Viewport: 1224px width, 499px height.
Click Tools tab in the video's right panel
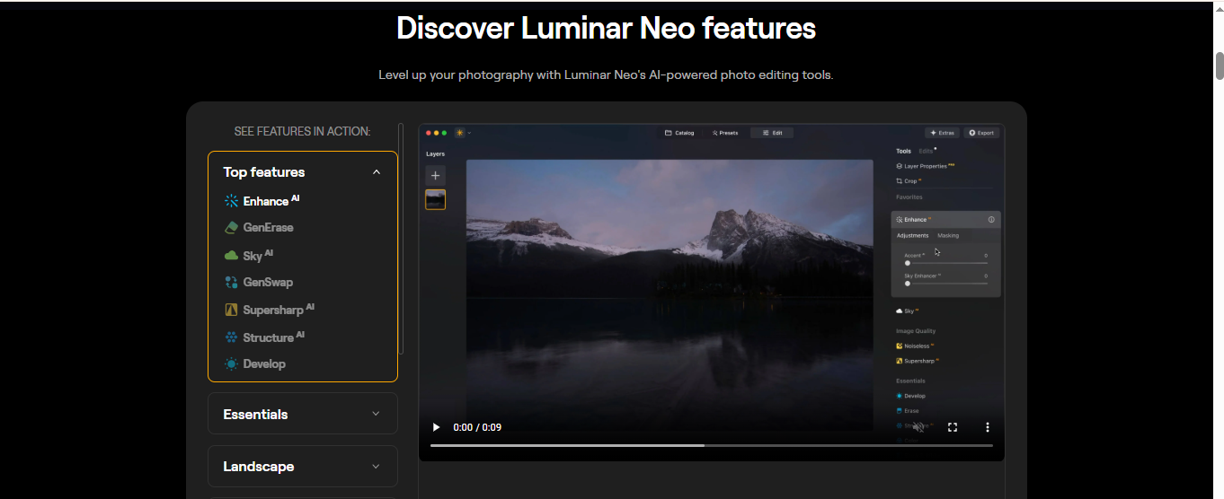coord(903,152)
